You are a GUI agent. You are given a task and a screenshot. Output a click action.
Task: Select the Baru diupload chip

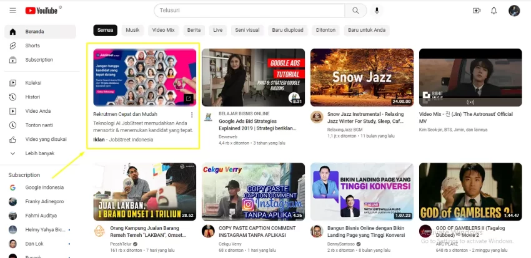287,30
